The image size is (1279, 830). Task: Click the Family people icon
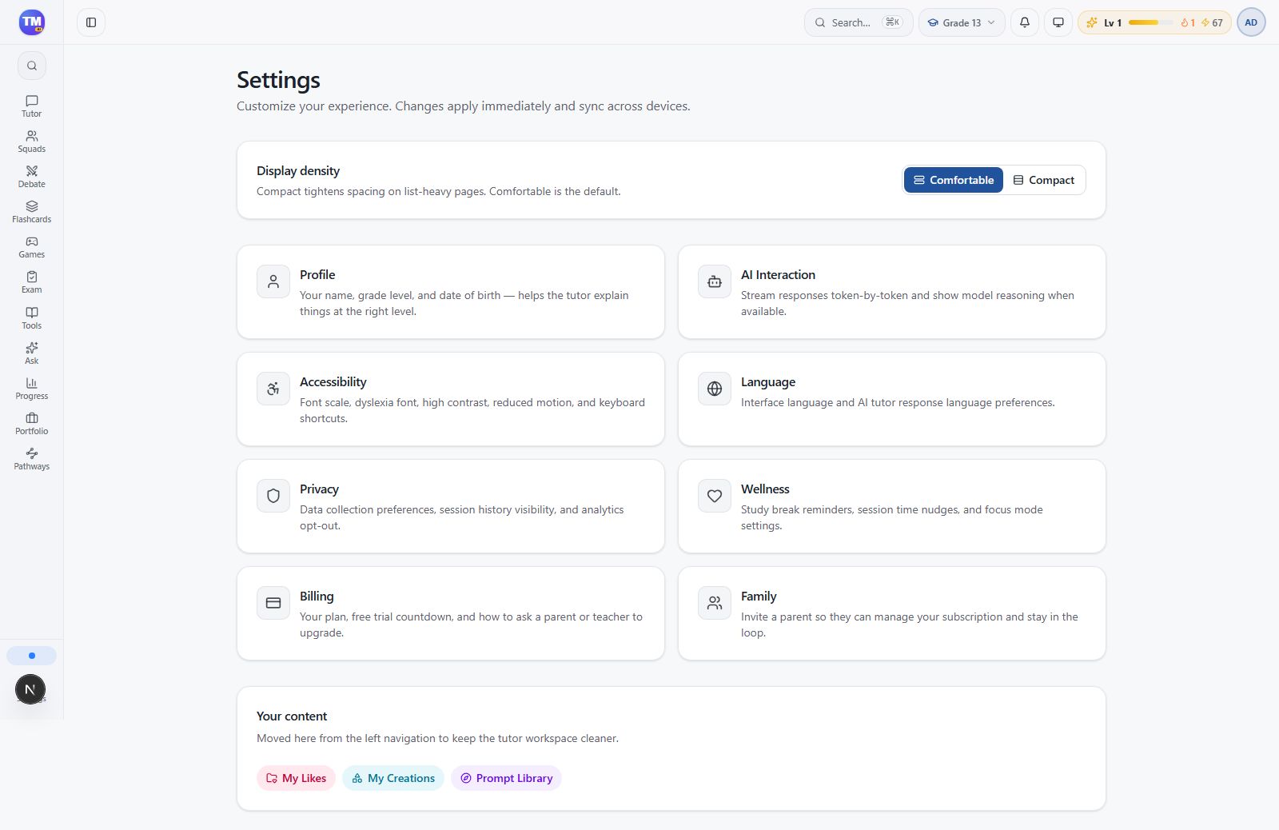tap(715, 603)
